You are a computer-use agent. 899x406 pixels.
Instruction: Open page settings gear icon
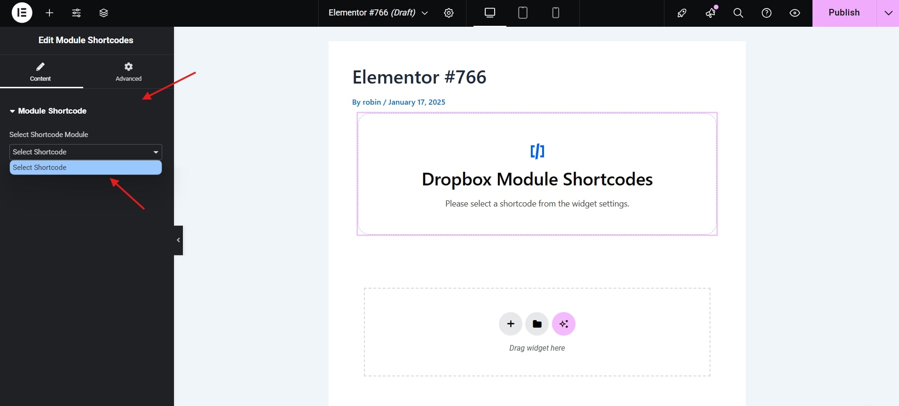point(449,13)
